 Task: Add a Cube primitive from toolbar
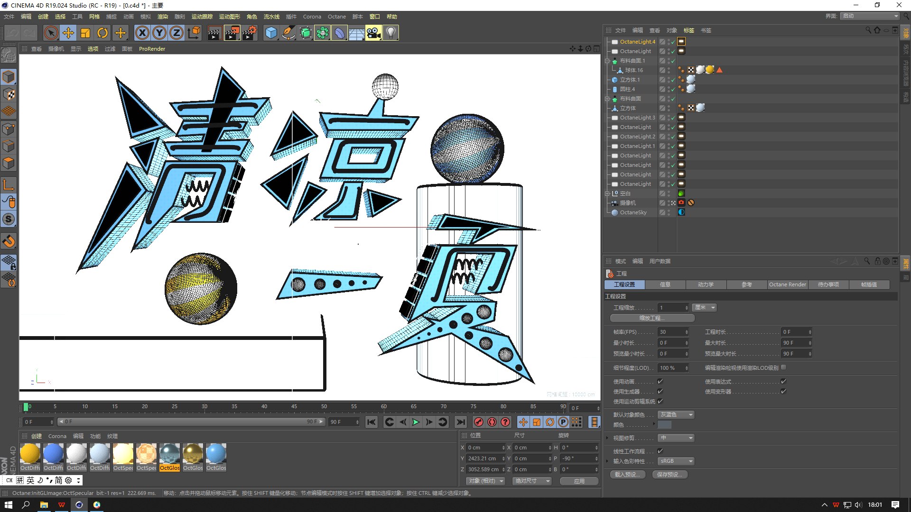(271, 33)
